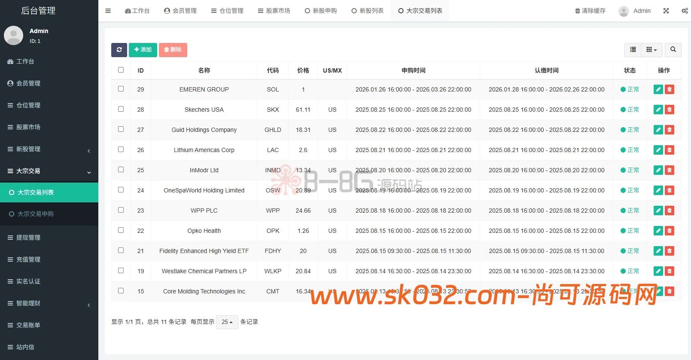Delete the InModr Ltd row
691x360 pixels.
click(x=670, y=170)
